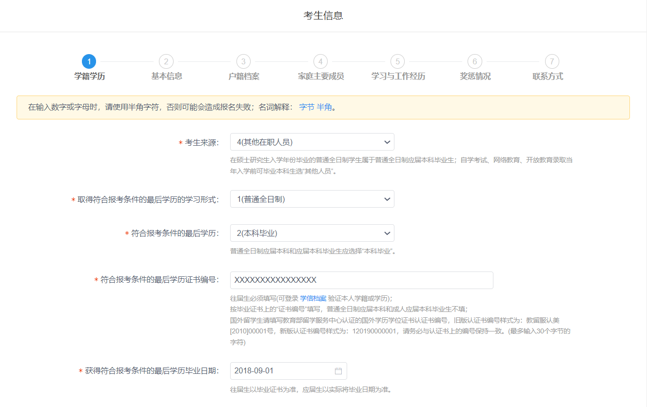This screenshot has width=647, height=407.
Task: Click step 4 circle 家庭主要成员
Action: [320, 61]
